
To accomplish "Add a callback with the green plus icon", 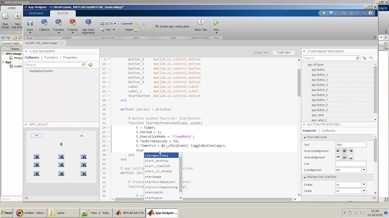I will [x=90, y=65].
